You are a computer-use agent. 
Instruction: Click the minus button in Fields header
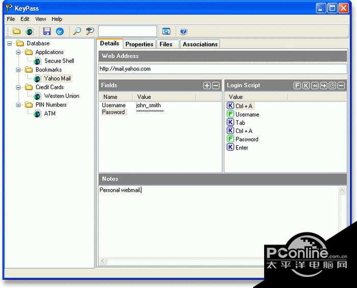coord(216,86)
